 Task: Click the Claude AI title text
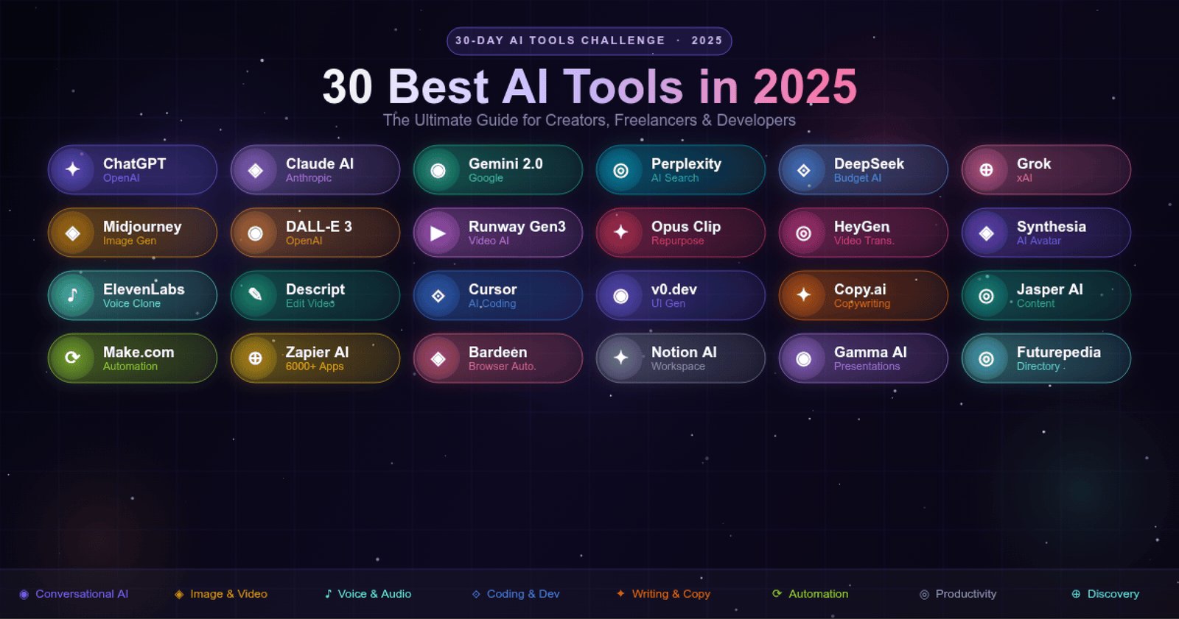click(x=320, y=163)
